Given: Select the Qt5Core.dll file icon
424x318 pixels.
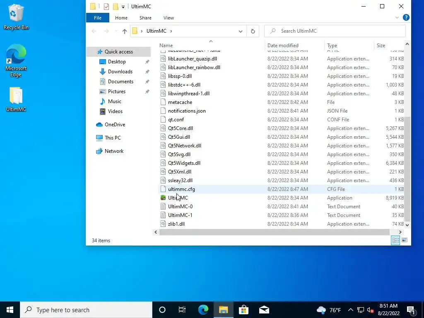Looking at the screenshot, I should tap(163, 128).
